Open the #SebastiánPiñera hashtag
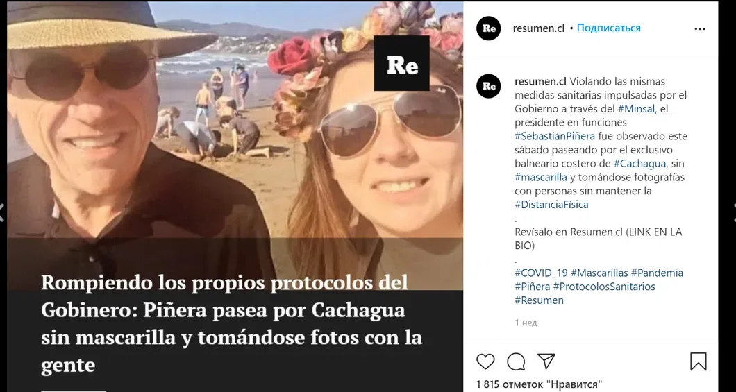 [x=555, y=137]
